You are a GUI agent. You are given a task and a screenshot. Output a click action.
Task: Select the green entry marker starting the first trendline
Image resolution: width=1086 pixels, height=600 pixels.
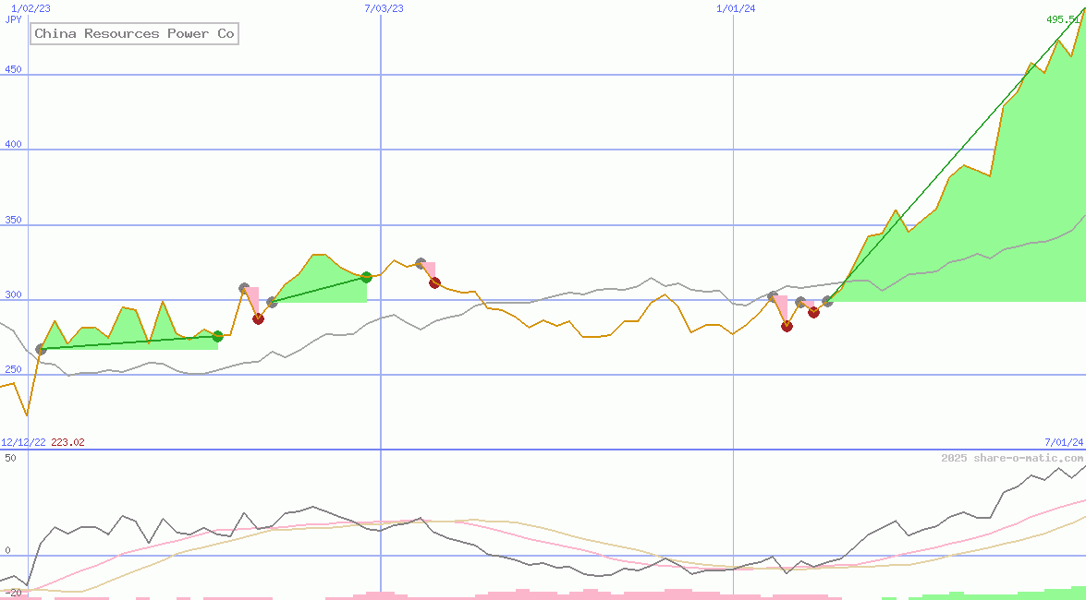pos(41,349)
